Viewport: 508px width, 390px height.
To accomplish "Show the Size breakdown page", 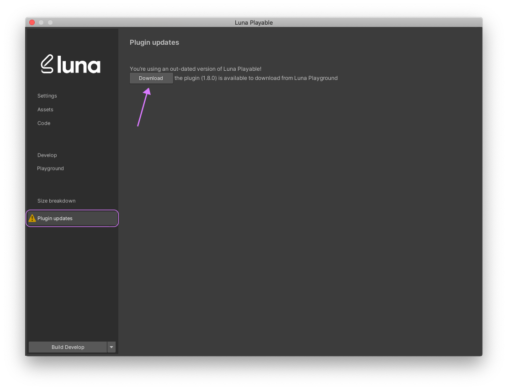I will [56, 201].
